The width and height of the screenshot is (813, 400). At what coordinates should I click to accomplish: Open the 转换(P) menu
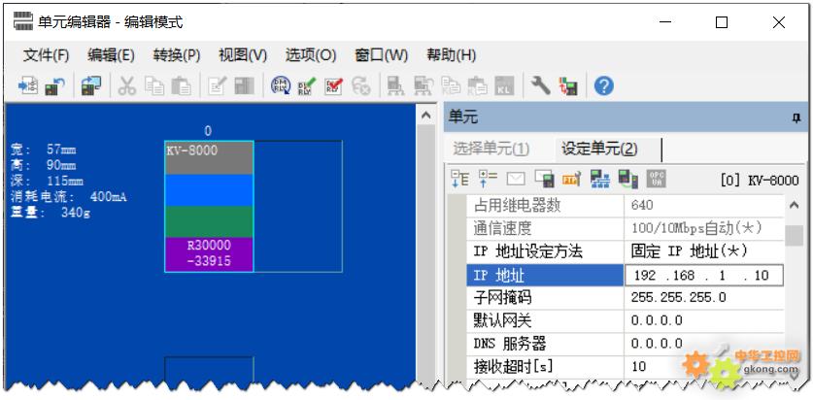tap(177, 55)
